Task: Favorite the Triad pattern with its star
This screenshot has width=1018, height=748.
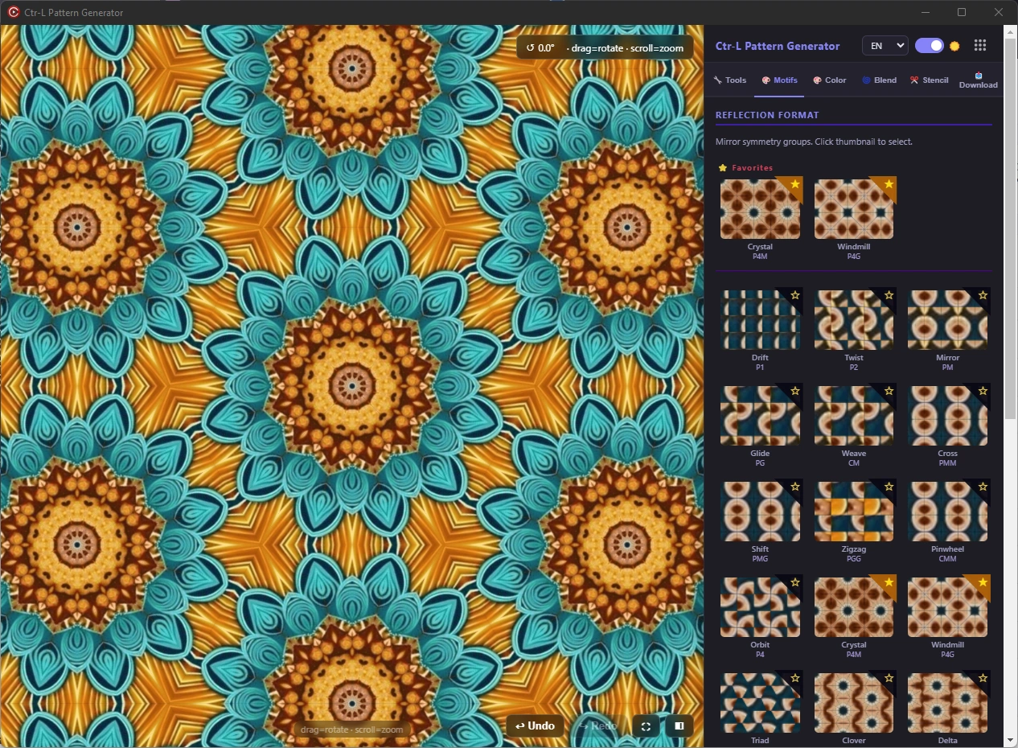Action: pyautogui.click(x=794, y=678)
